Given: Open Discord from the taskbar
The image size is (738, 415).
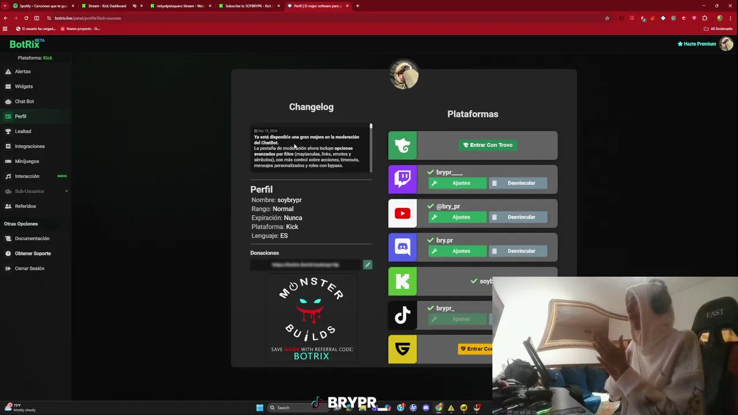Looking at the screenshot, I should 426,408.
